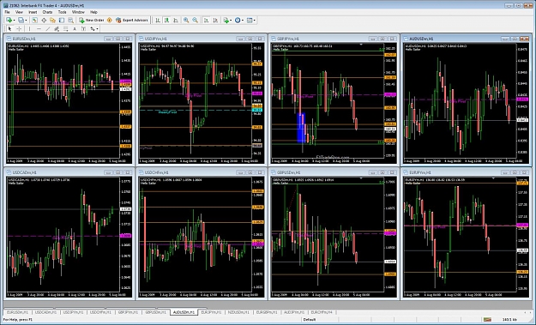This screenshot has width=536, height=325.
Task: Select the Fibonacci Retracement tool
Action: (65, 29)
